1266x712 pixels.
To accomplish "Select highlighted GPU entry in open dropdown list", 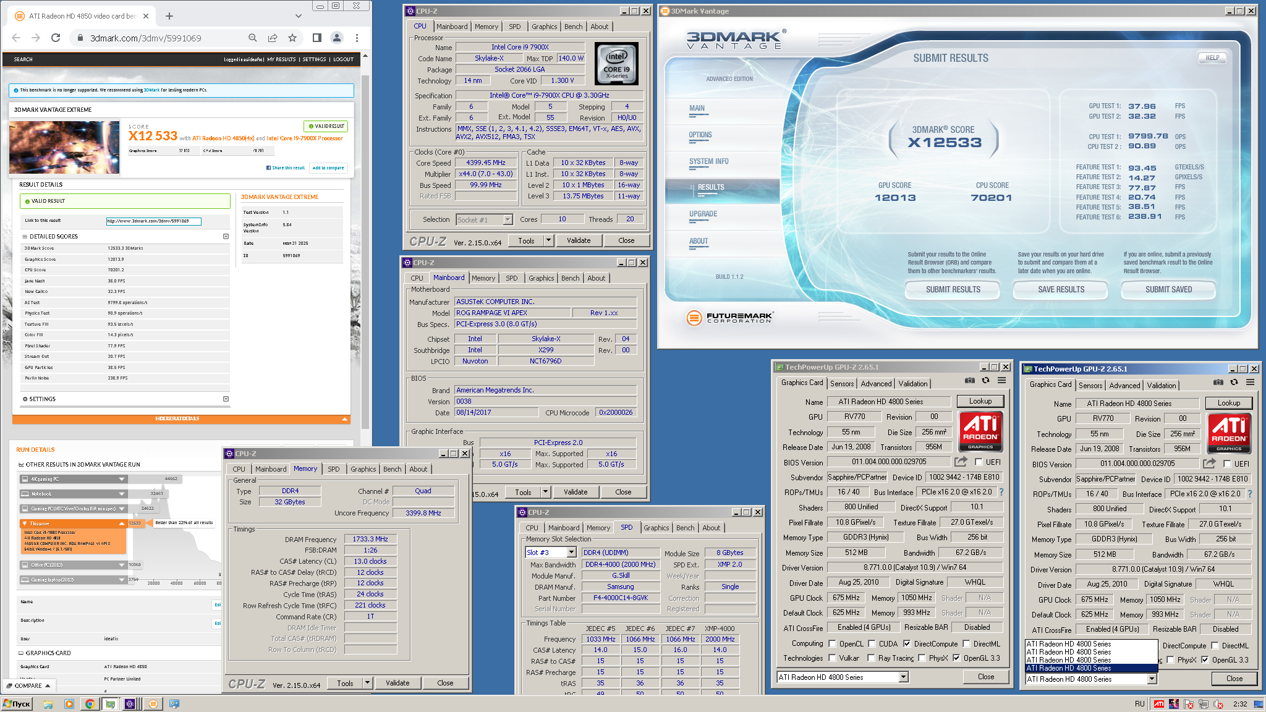I will click(x=1091, y=668).
